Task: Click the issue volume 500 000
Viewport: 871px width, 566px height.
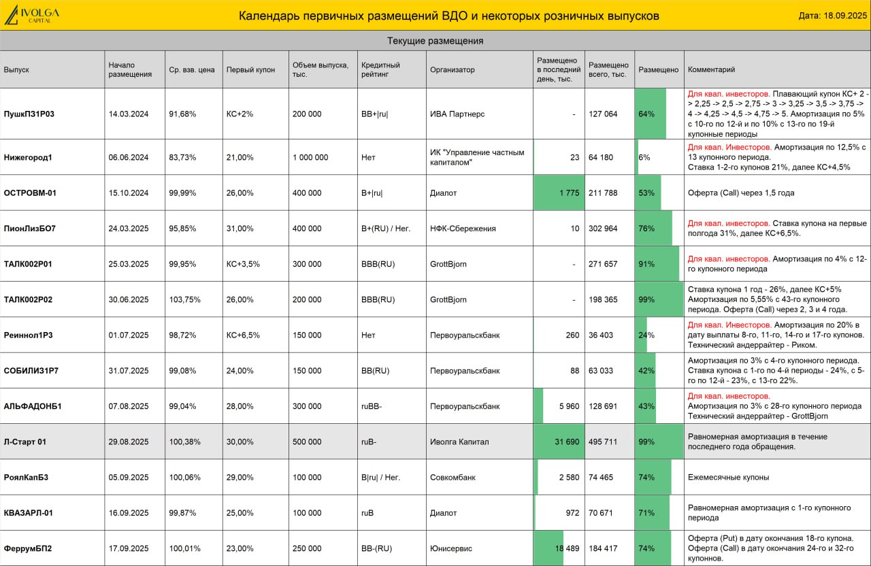Action: coord(307,442)
